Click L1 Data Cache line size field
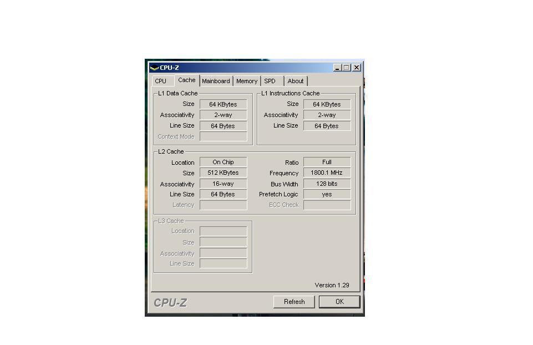Viewport: 533px width, 345px height. coord(224,126)
